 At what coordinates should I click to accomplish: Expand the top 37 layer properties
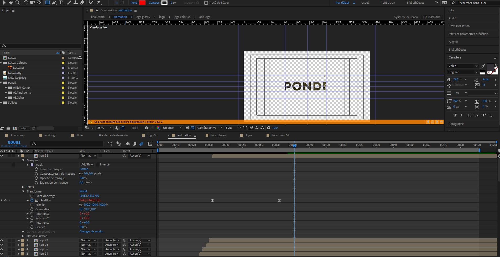19,240
